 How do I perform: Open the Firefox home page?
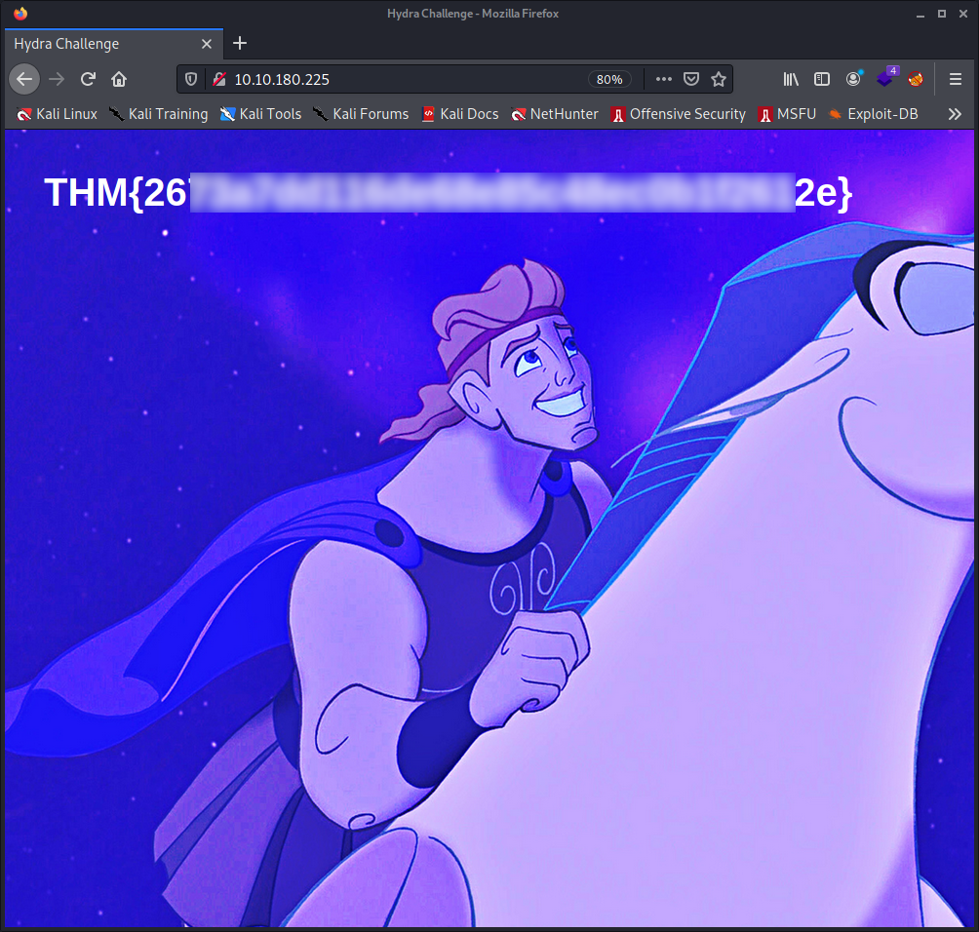click(x=119, y=79)
